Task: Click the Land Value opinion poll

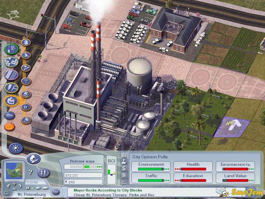Action: pyautogui.click(x=235, y=178)
